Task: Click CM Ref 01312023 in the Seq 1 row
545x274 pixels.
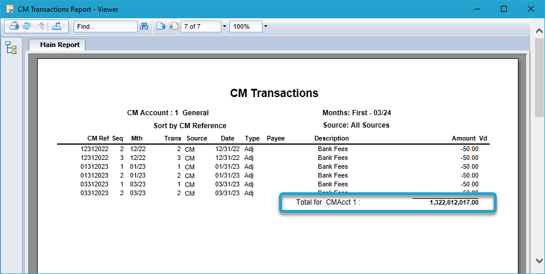Action: pyautogui.click(x=94, y=166)
